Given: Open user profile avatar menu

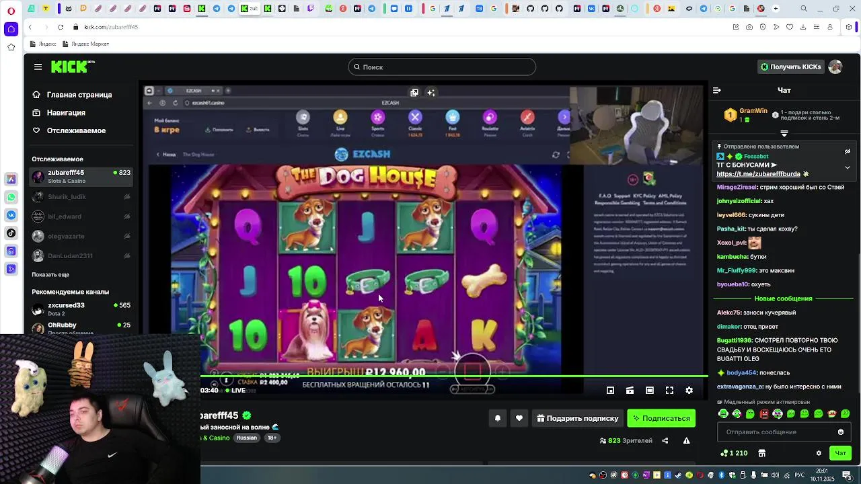Looking at the screenshot, I should pyautogui.click(x=835, y=67).
